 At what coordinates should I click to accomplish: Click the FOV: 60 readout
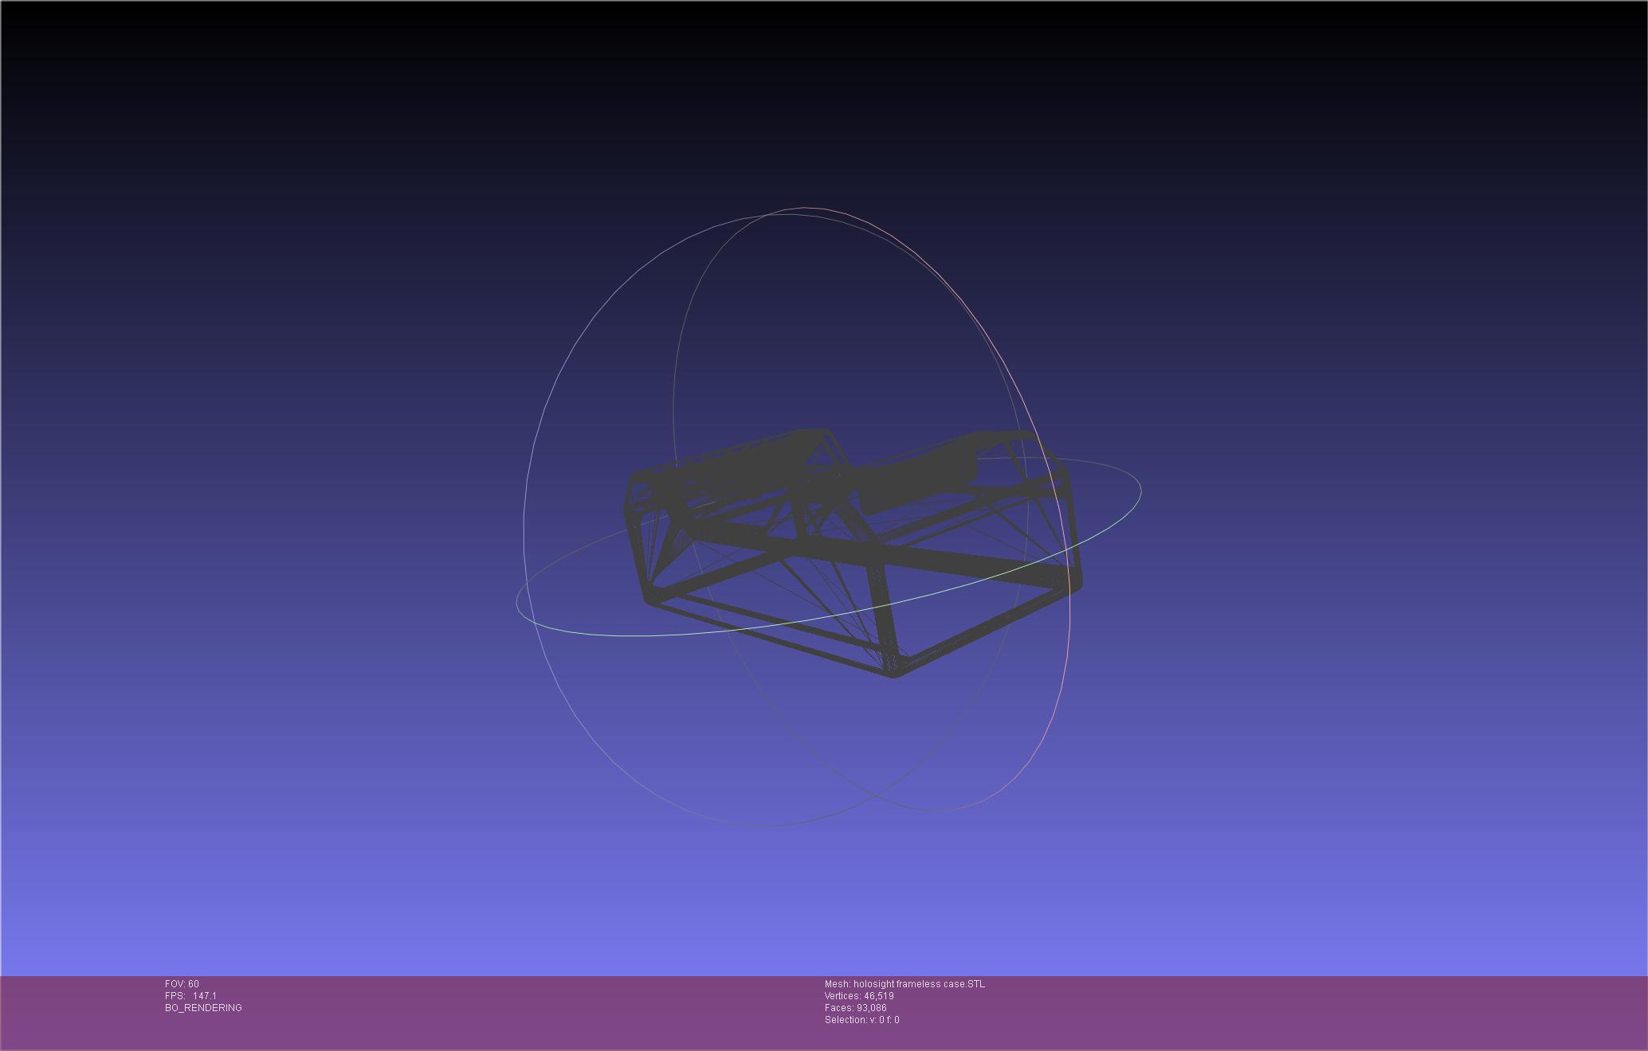point(182,984)
